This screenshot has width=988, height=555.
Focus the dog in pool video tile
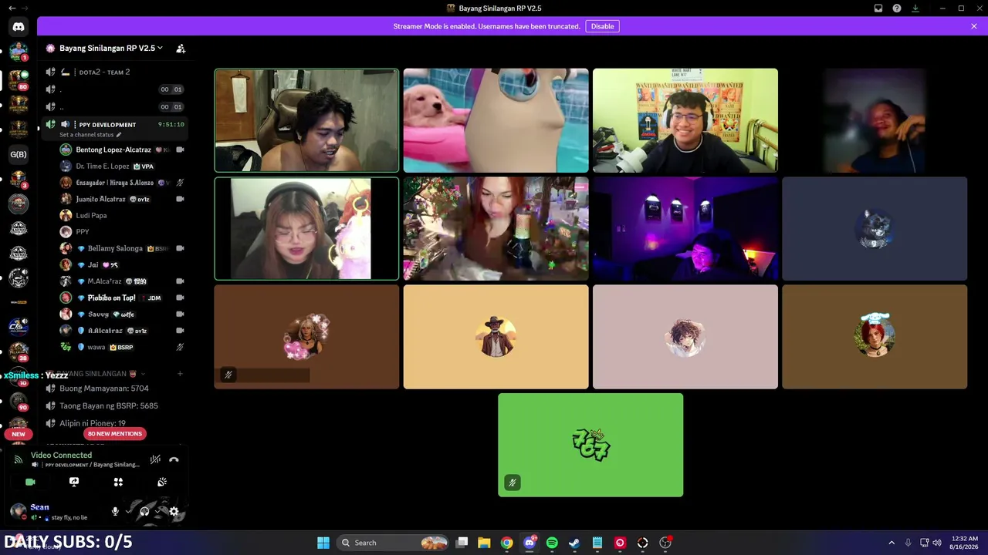[x=496, y=120]
